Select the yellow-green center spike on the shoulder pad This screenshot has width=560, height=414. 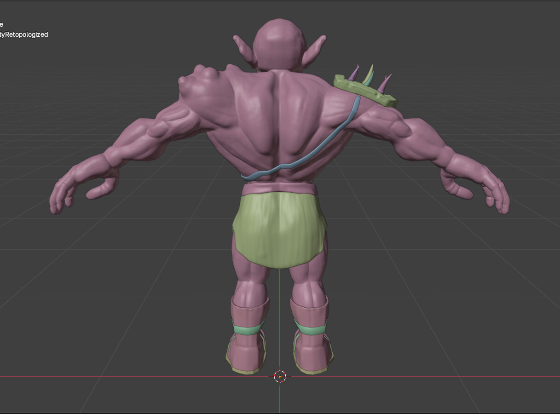tap(368, 75)
